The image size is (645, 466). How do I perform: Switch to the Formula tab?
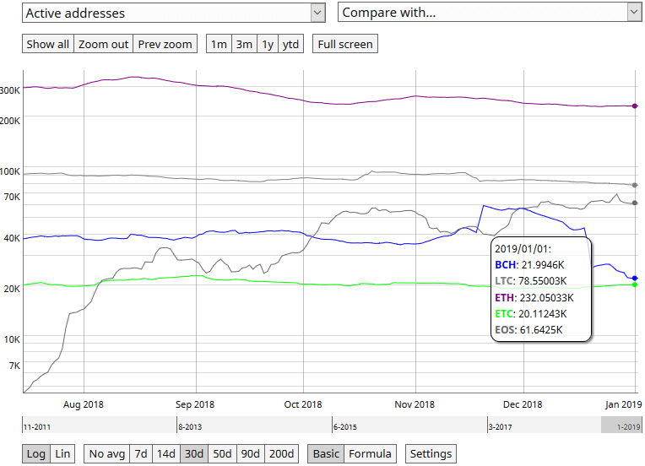click(371, 453)
